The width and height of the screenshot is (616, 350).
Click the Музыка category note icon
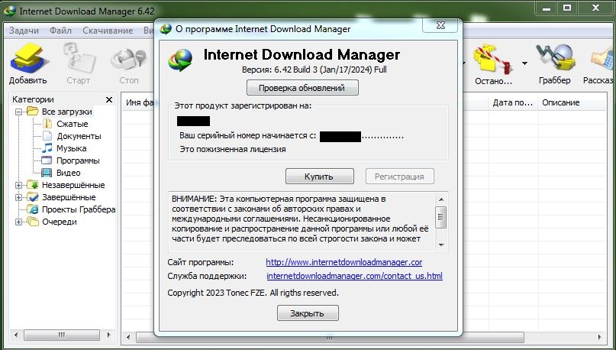pos(47,148)
